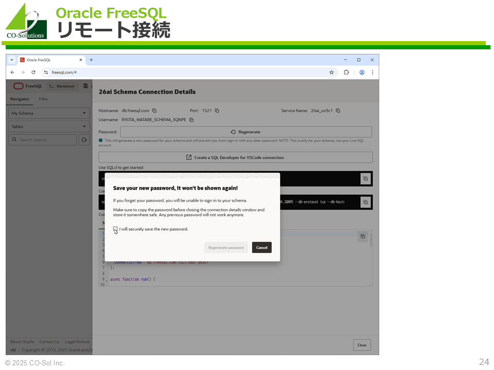The height and width of the screenshot is (370, 494).
Task: Click the refresh icon beside Search objects
Action: tap(84, 140)
